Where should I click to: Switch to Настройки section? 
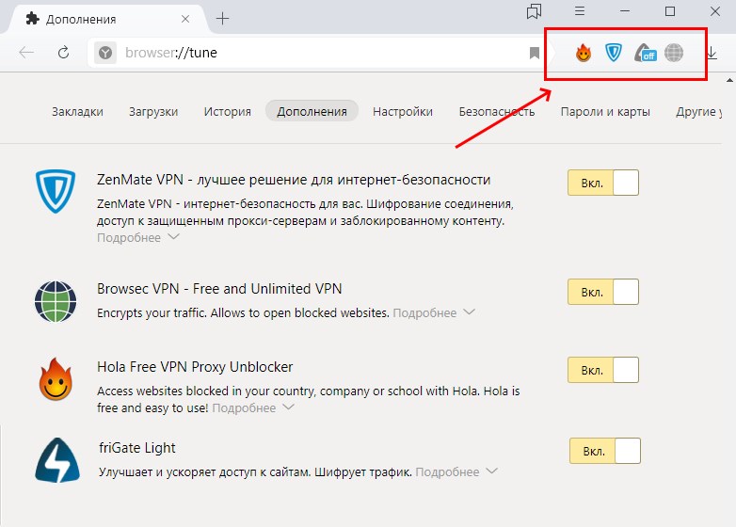click(x=403, y=112)
